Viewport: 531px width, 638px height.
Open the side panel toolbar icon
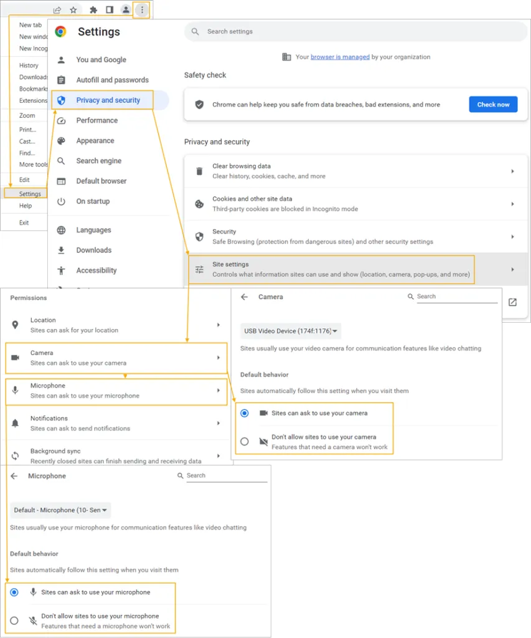pos(110,10)
